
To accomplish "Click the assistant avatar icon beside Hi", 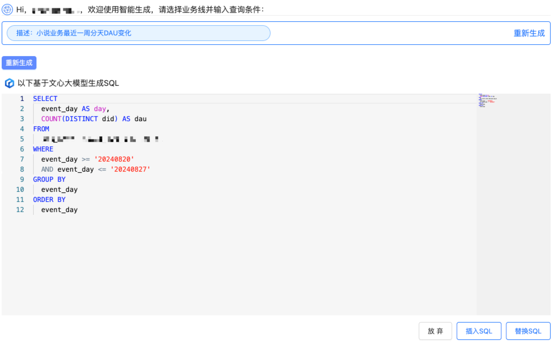I will coord(8,10).
